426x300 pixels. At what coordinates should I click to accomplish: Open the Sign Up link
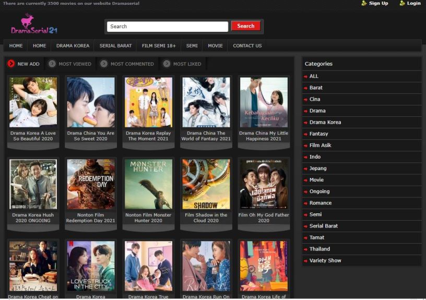tap(378, 3)
